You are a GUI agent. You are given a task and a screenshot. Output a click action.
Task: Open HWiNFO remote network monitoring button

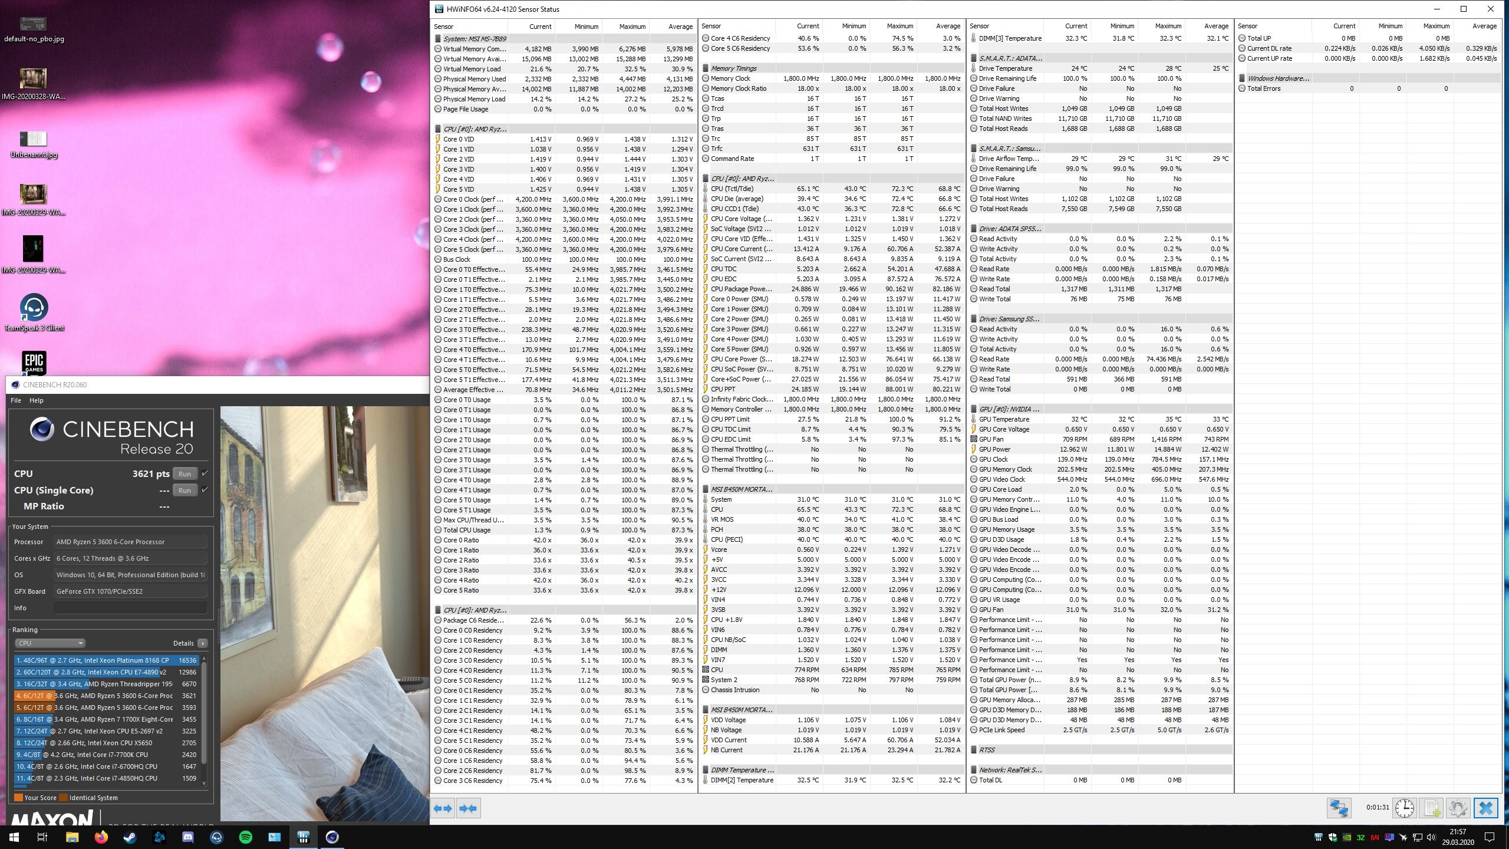pyautogui.click(x=1338, y=808)
